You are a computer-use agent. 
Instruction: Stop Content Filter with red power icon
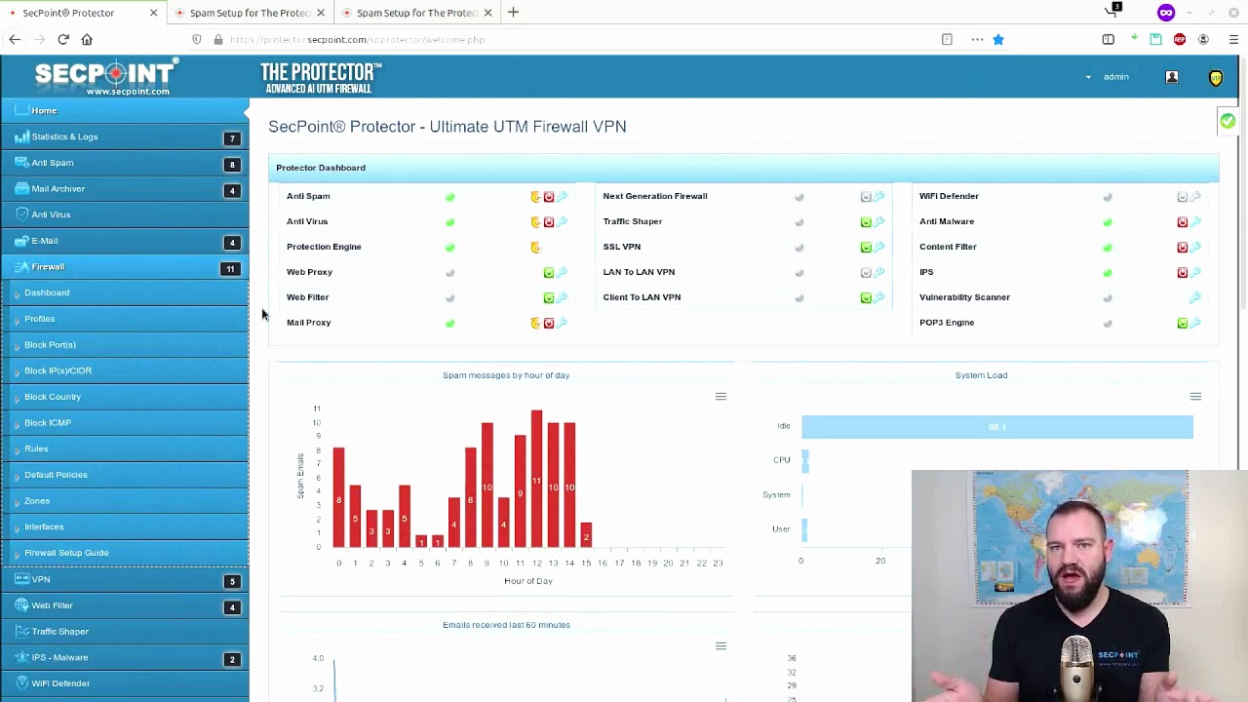pos(1183,248)
